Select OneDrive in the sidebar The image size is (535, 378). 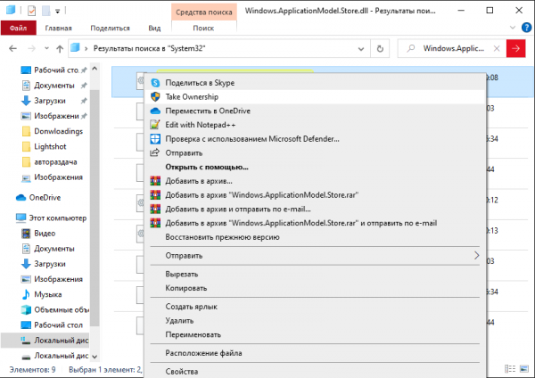tap(44, 197)
